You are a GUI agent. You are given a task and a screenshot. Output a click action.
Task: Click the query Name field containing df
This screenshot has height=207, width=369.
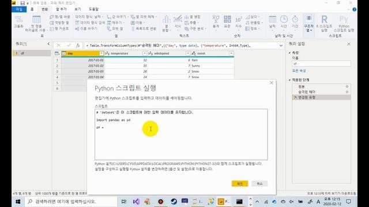point(322,64)
